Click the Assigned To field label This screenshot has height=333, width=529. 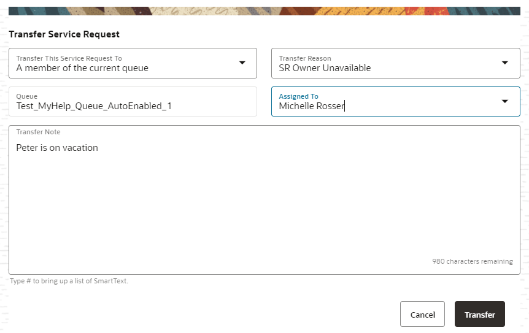298,96
